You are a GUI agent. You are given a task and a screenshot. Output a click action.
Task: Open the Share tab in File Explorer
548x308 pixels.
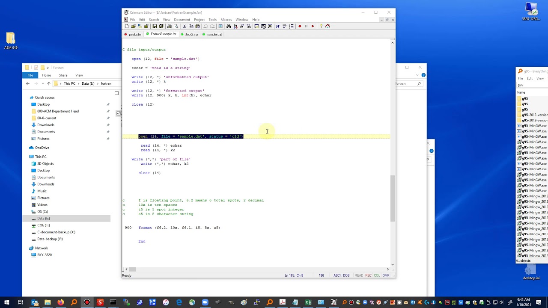(63, 75)
